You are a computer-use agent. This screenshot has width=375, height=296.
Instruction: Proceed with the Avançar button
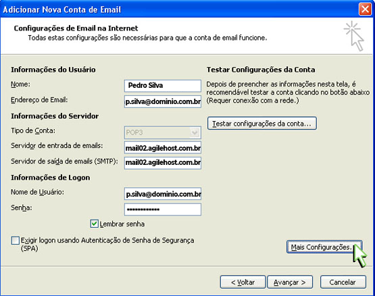(290, 282)
